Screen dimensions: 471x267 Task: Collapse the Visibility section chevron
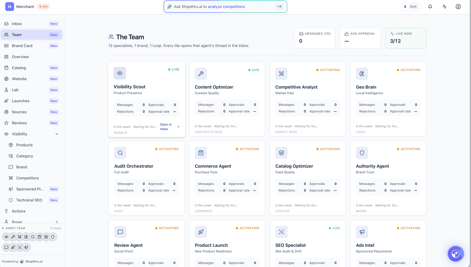[57, 134]
